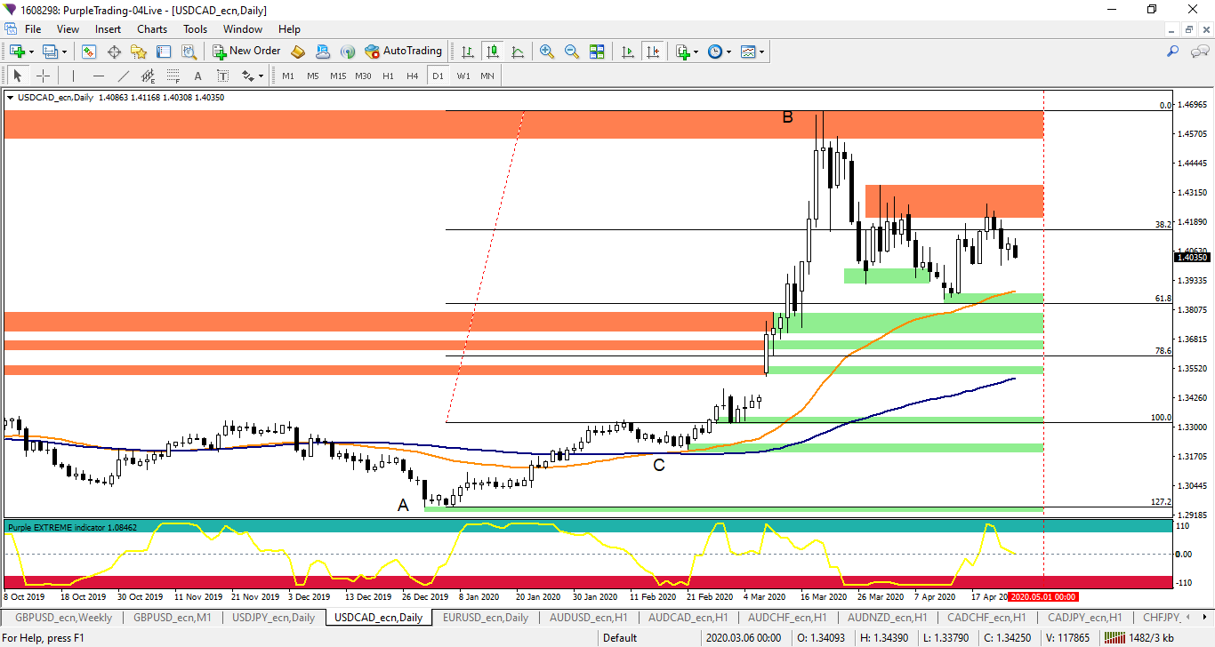Open the Data Window icon
This screenshot has width=1215, height=647.
point(114,52)
